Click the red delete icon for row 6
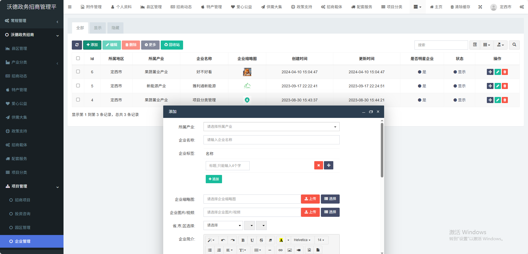 (x=505, y=72)
